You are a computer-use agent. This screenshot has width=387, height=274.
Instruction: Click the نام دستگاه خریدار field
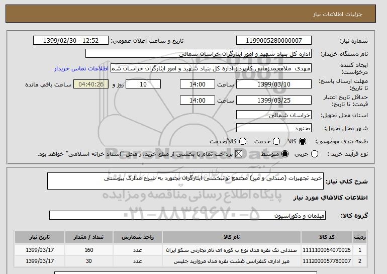point(199,54)
